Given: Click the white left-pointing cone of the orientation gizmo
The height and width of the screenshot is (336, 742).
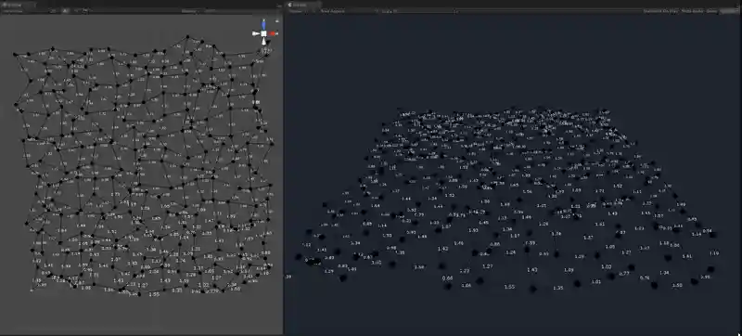Looking at the screenshot, I should click(x=256, y=33).
